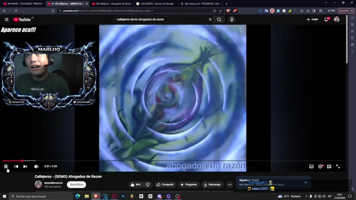Image resolution: width=356 pixels, height=200 pixels.
Task: Toggle the VPN button
Action: click(331, 11)
